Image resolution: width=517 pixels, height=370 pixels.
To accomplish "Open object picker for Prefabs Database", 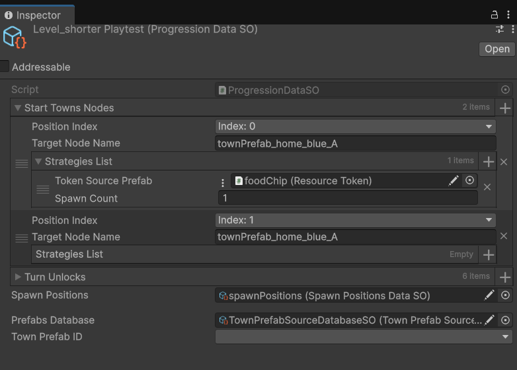I will point(505,320).
